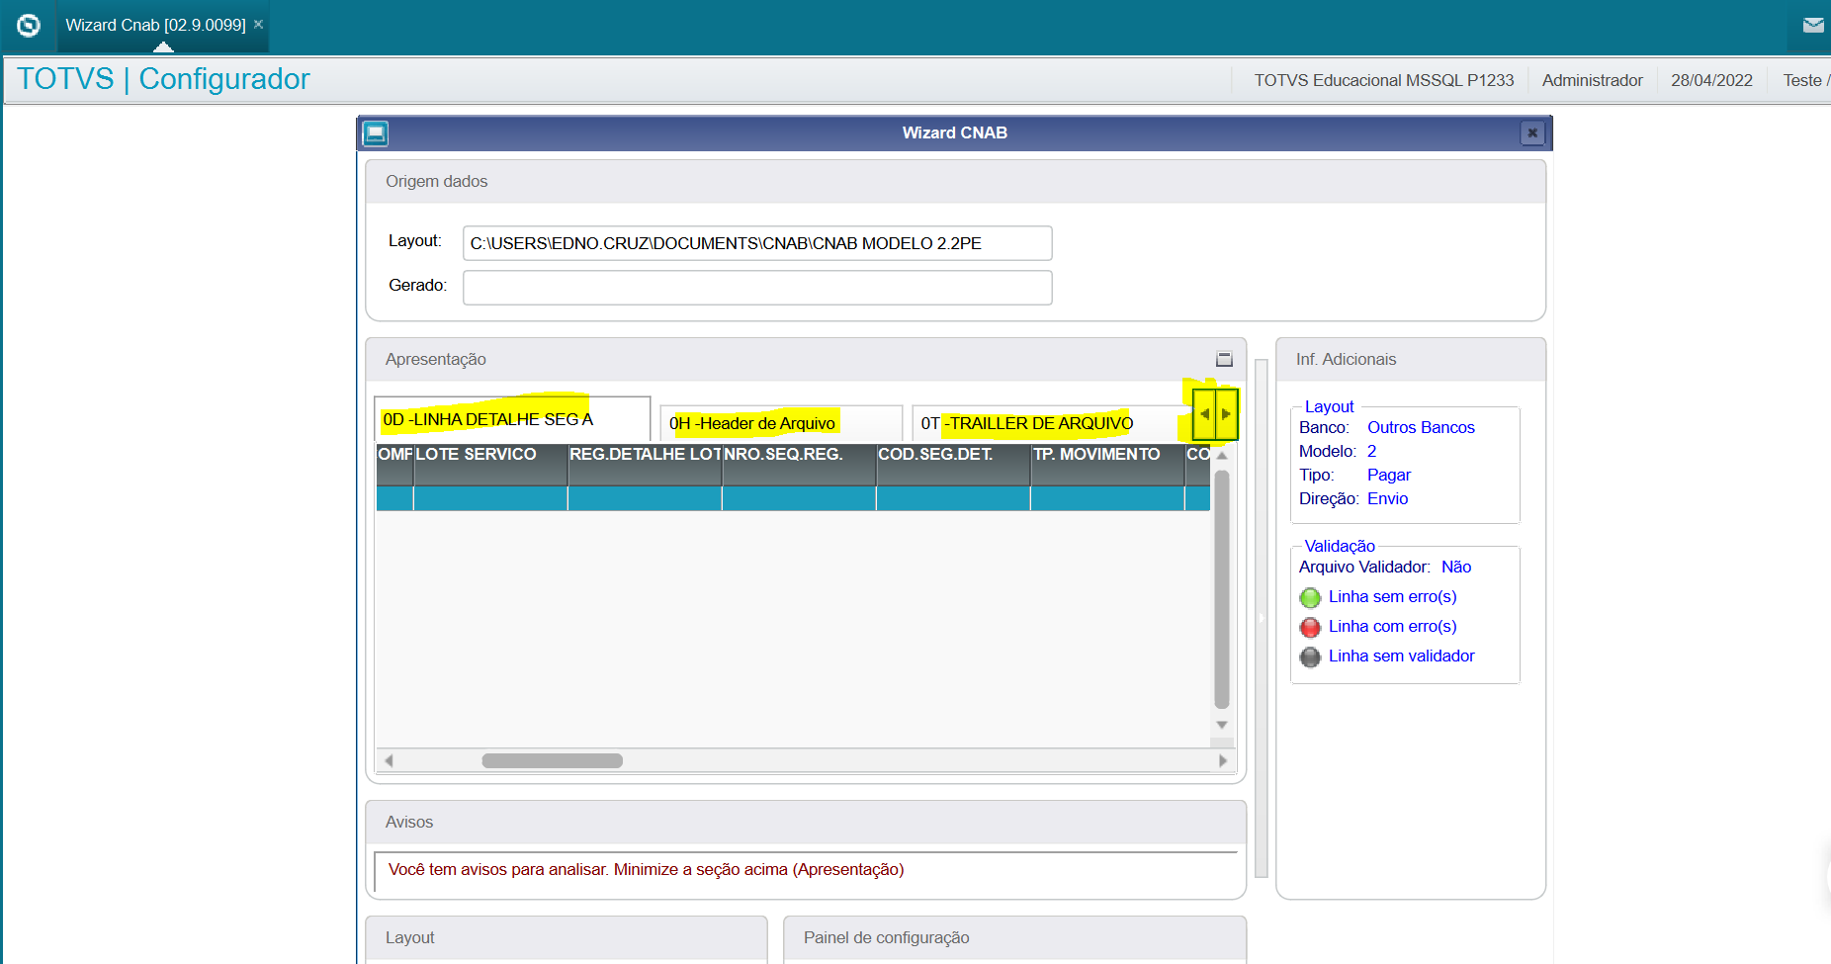
Task: Minimize the Apresentação section
Action: click(x=1224, y=359)
